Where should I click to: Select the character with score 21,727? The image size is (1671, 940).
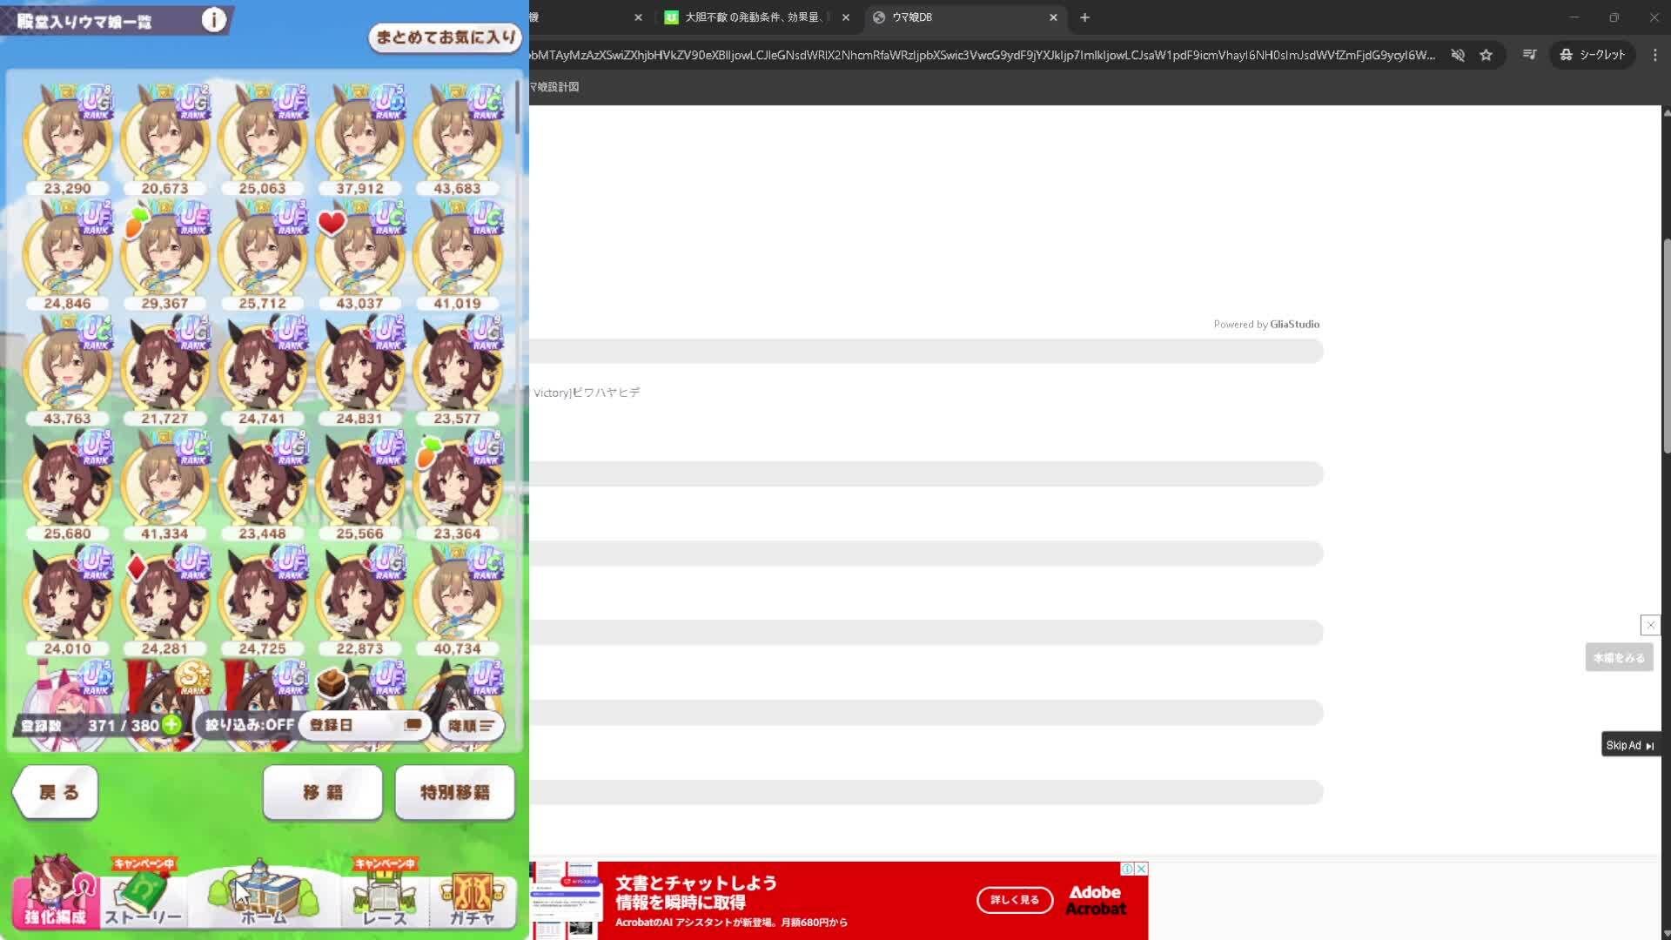[164, 369]
